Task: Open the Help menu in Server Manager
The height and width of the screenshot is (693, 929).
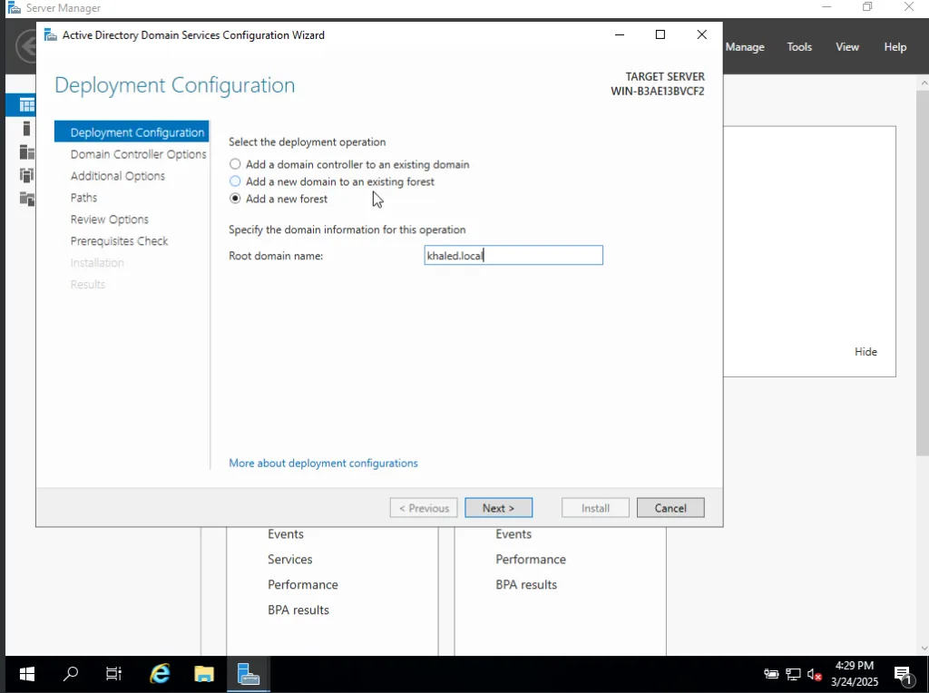Action: (x=895, y=47)
